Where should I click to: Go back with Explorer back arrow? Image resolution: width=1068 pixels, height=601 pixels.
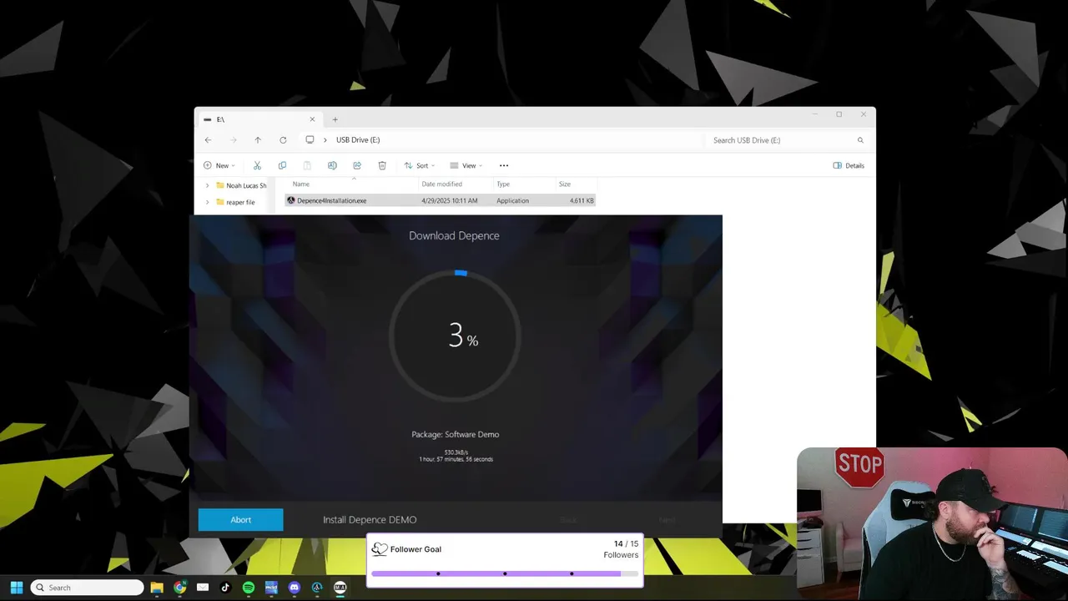pyautogui.click(x=208, y=139)
